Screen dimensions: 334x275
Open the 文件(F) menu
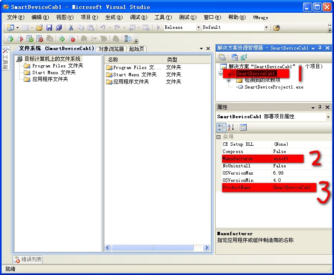16,17
